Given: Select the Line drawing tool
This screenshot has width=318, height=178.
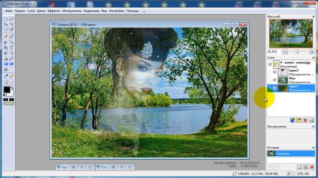Looking at the screenshot, I should [x=11, y=42].
